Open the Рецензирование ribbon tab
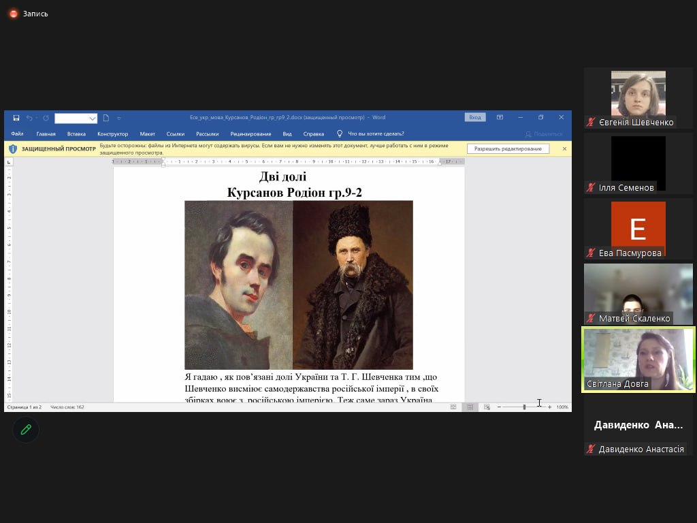Screen dimensions: 697x523 (x=250, y=134)
